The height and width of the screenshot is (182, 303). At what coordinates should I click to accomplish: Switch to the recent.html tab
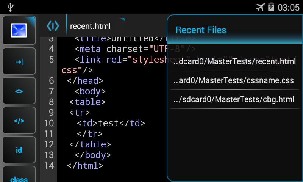click(90, 26)
